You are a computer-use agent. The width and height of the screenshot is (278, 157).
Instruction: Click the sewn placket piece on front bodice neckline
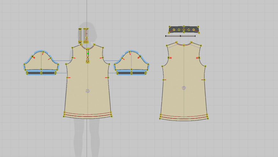[88, 55]
